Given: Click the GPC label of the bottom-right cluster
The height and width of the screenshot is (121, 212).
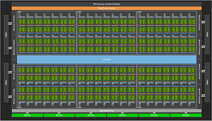Looking at the screenshot, I should click(140, 107).
